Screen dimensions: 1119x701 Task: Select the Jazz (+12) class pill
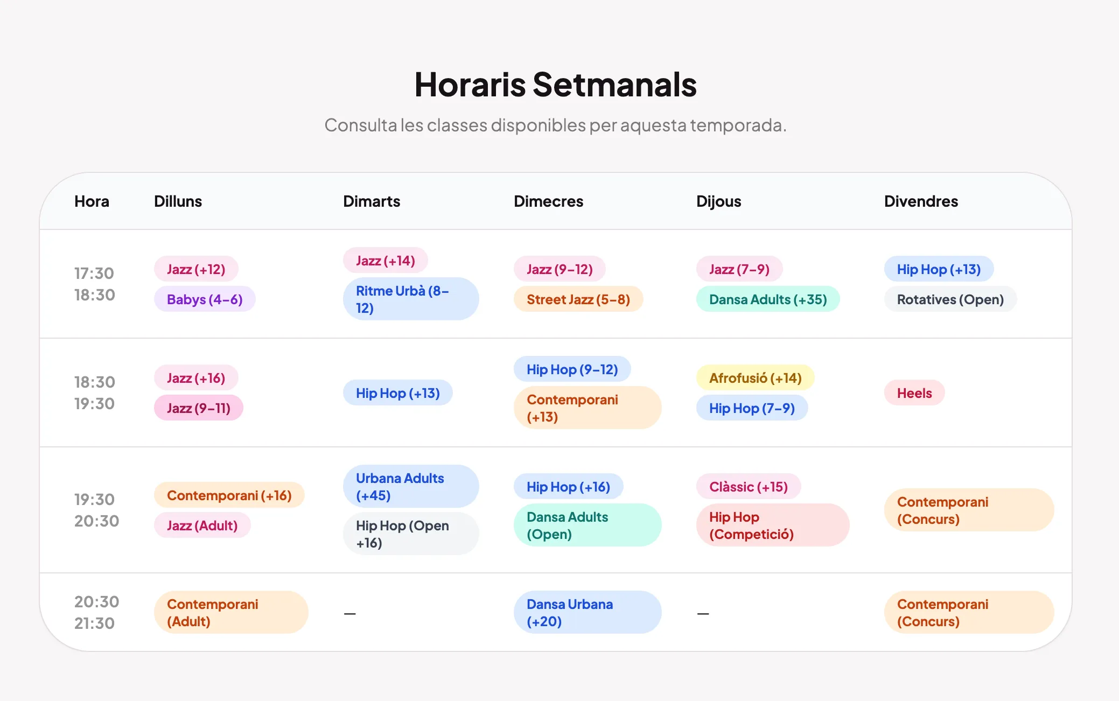pyautogui.click(x=196, y=269)
